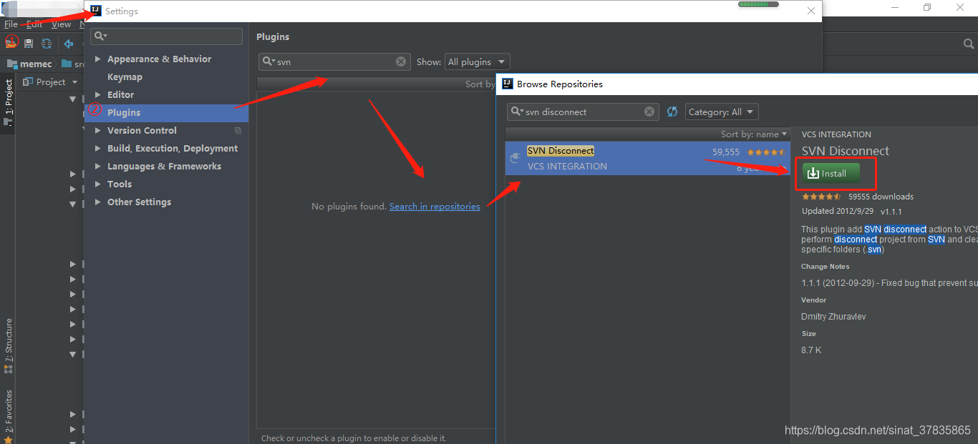Image resolution: width=978 pixels, height=444 pixels.
Task: Click the plugins search field containing 'svn'
Action: click(335, 61)
